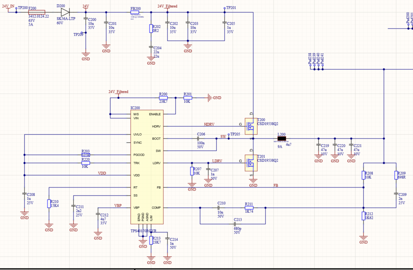Click the PGOOD pin label on IC200
This screenshot has height=270, width=413.
point(139,155)
